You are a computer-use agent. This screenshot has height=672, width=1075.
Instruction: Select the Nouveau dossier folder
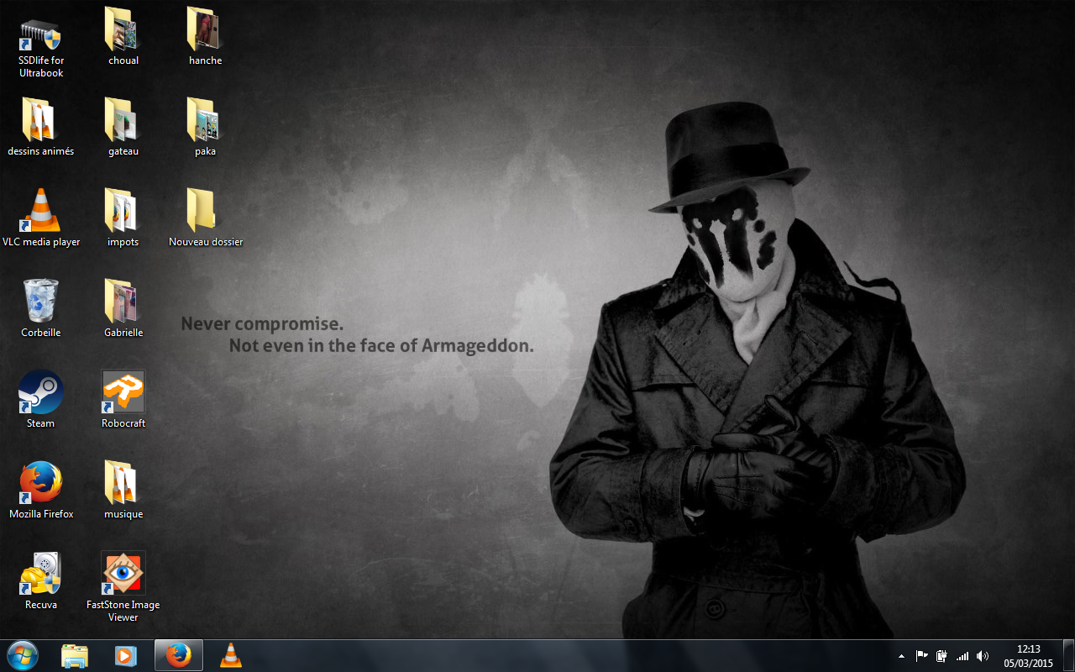(x=206, y=218)
